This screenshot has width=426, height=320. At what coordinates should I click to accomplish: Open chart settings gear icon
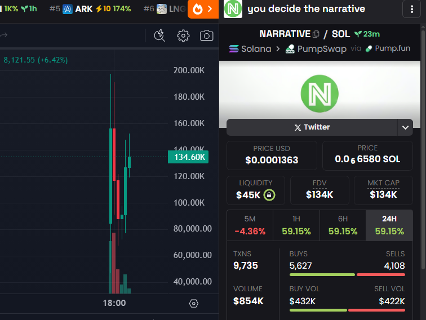click(x=183, y=35)
